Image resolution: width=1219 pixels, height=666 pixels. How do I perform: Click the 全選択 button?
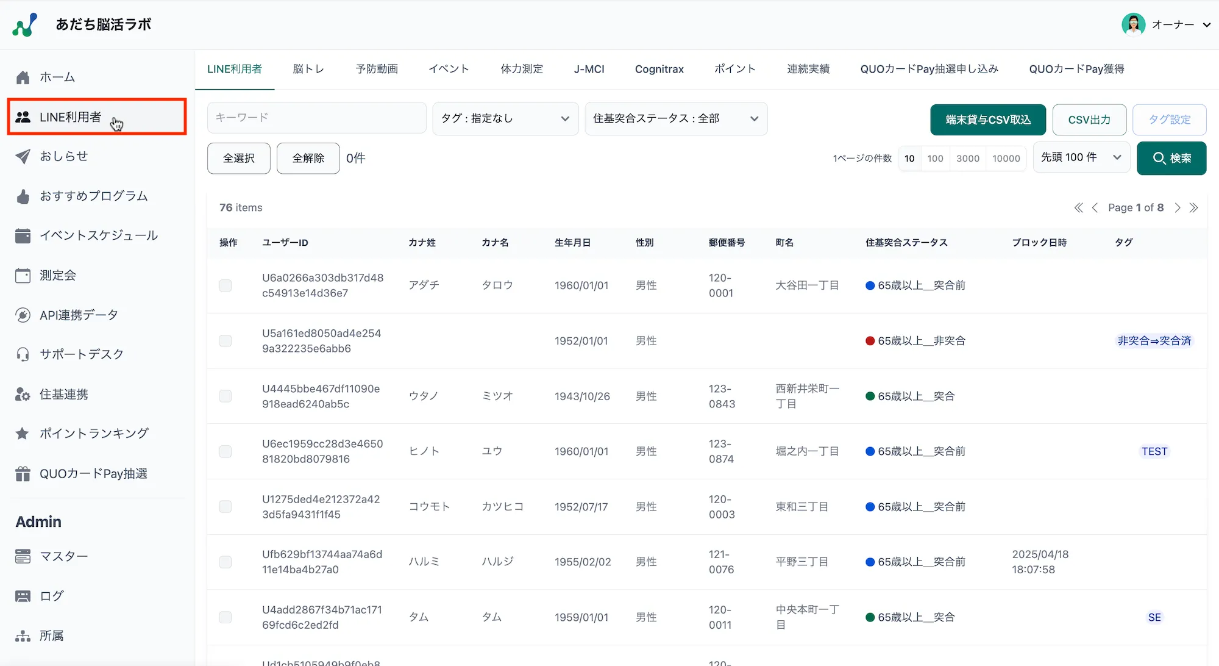pos(239,159)
